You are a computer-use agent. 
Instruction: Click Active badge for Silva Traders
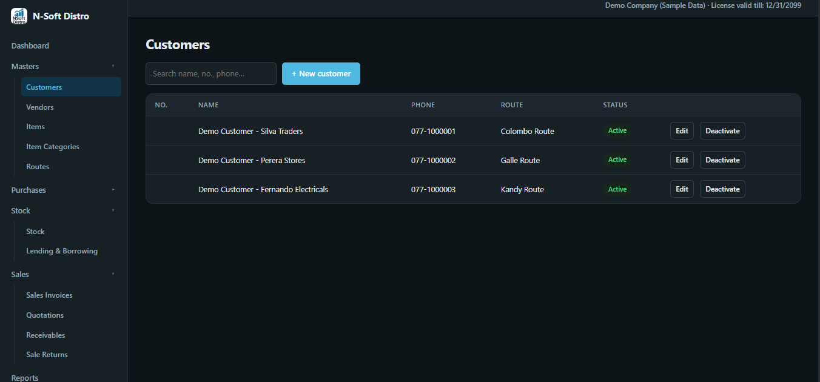pyautogui.click(x=617, y=130)
